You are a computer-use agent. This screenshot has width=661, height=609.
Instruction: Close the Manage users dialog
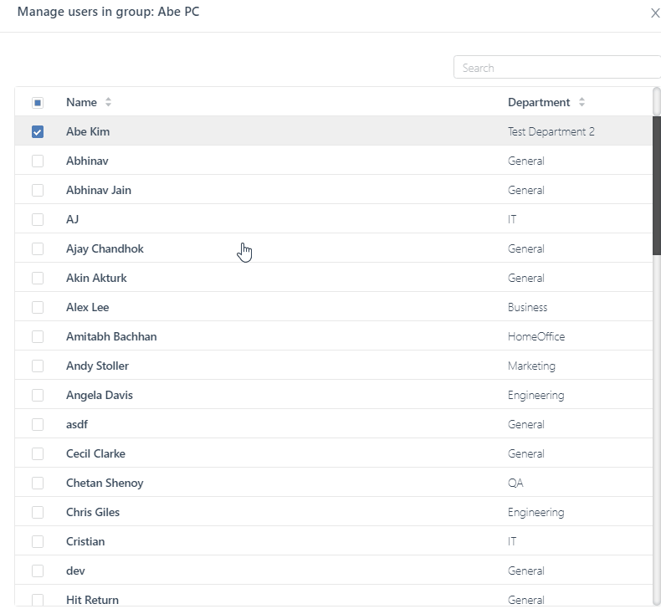654,13
